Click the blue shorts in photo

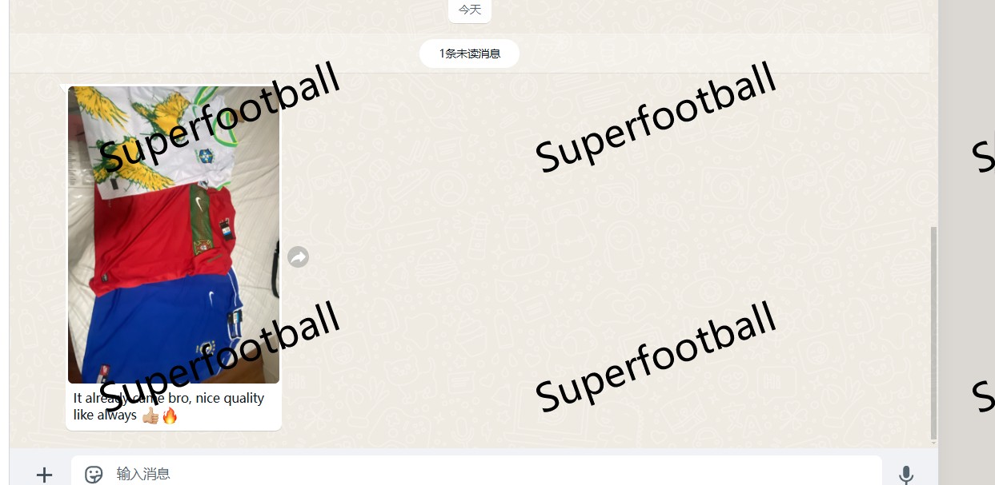coord(164,326)
